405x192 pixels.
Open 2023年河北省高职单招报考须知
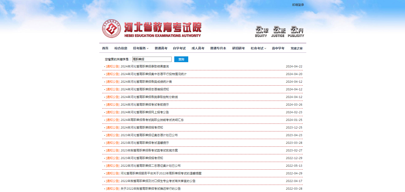142,158
